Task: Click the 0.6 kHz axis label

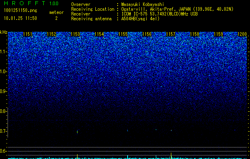Action: click(3, 151)
